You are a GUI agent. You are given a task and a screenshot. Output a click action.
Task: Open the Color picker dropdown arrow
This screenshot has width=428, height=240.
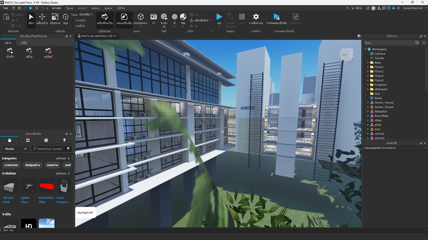coord(175,26)
